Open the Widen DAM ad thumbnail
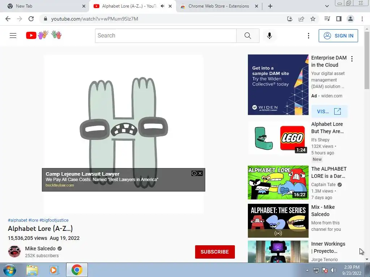 (x=278, y=85)
